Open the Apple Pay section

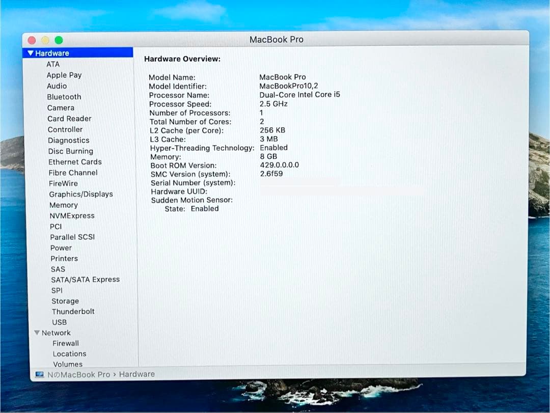(x=64, y=75)
